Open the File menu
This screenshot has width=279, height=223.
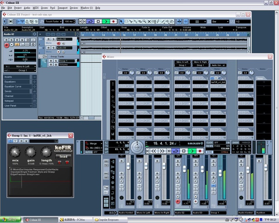[x=3, y=8]
